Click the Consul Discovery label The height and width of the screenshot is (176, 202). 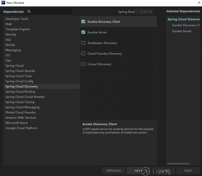[99, 64]
